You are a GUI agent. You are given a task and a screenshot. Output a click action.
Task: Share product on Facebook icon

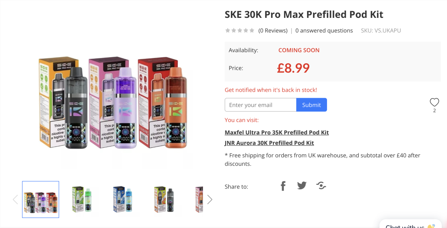point(283,186)
